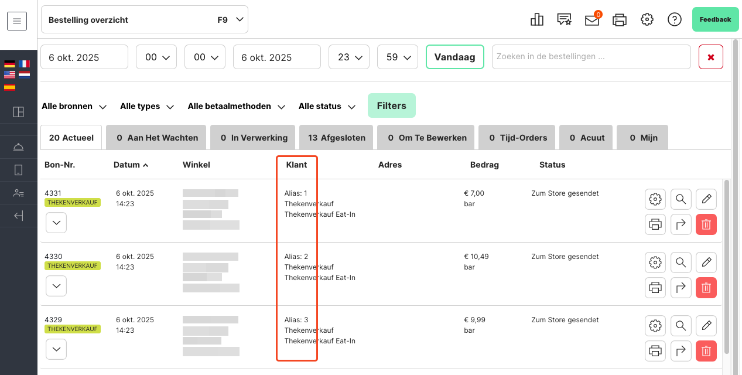Sort by the Datum column header
The image size is (742, 375).
coord(131,165)
